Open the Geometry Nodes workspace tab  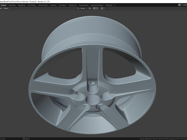pyautogui.click(x=97, y=5)
